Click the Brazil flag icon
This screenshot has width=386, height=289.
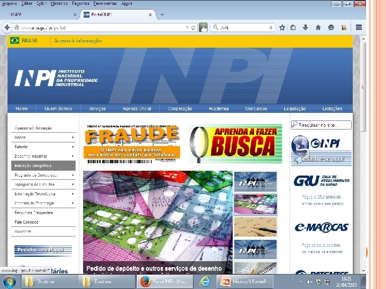15,40
